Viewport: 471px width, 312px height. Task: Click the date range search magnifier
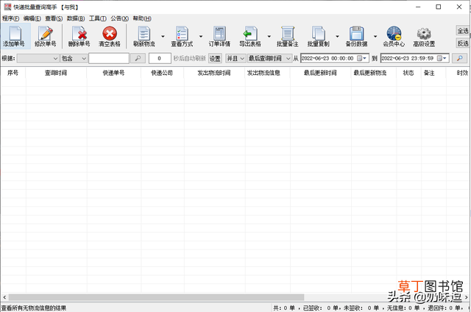459,58
